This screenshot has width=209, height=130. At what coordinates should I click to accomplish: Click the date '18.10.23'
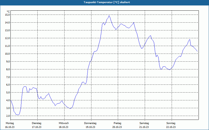coord(63,127)
